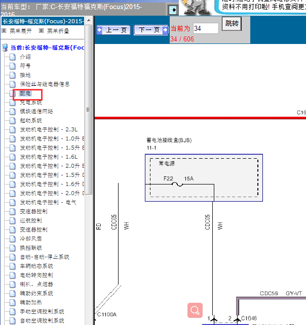This screenshot has width=306, height=325.
Task: Click the document icon beside 起动系统
Action: coord(13,120)
